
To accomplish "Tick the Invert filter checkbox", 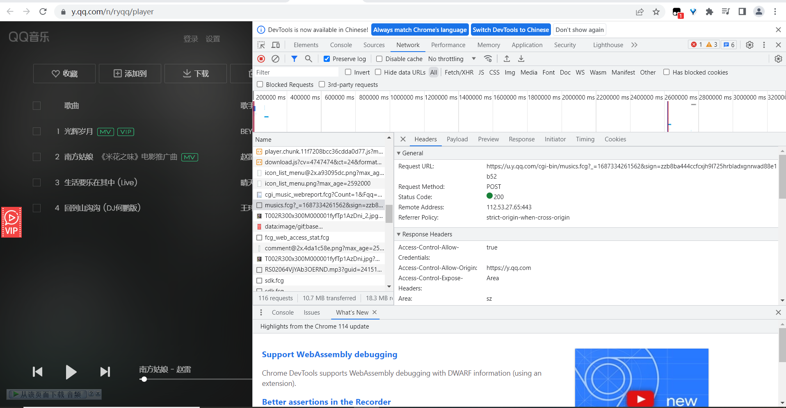I will pos(348,72).
